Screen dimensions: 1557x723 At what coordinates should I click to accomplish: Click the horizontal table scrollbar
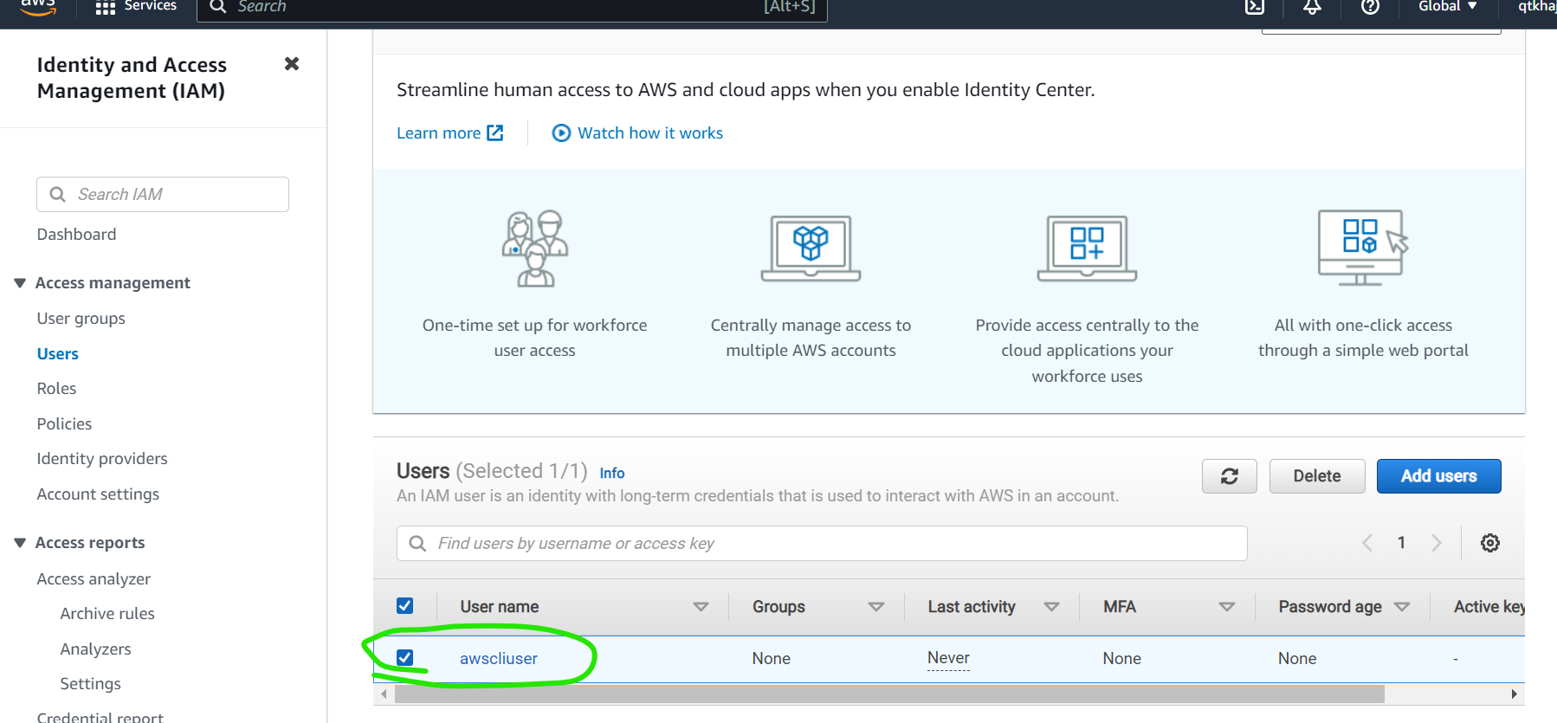(x=889, y=694)
